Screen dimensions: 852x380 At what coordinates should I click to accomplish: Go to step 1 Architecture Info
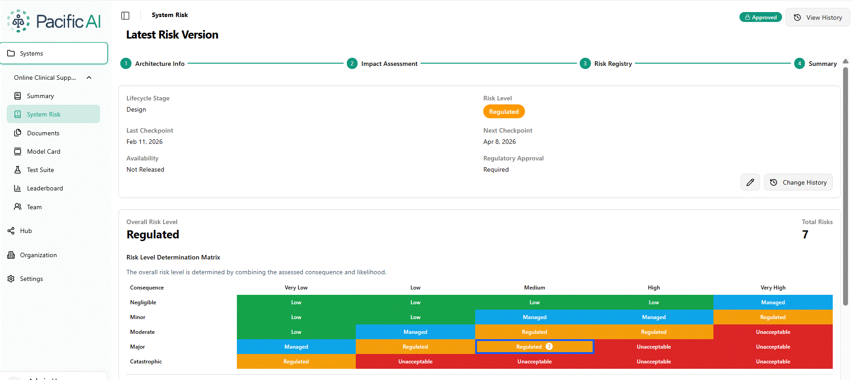click(153, 64)
